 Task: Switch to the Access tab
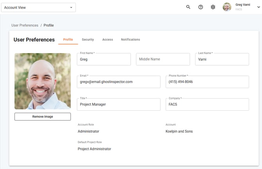coord(108,40)
